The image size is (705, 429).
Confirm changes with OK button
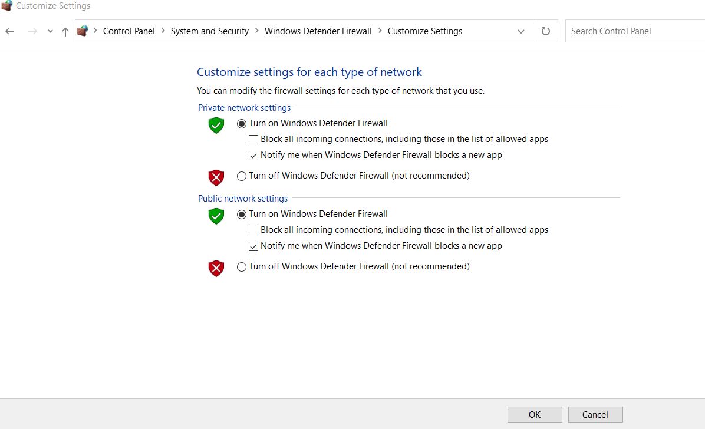(535, 415)
